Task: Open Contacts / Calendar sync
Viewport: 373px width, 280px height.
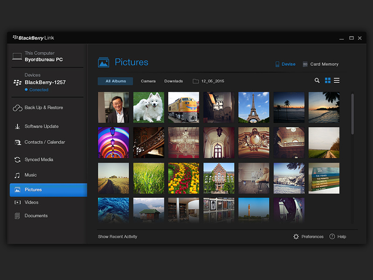Action: click(x=44, y=142)
